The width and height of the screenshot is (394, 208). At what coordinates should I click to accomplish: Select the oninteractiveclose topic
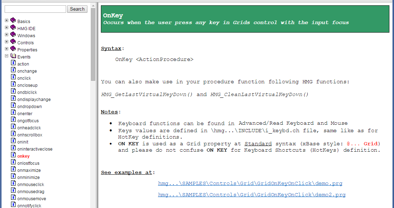coord(35,149)
